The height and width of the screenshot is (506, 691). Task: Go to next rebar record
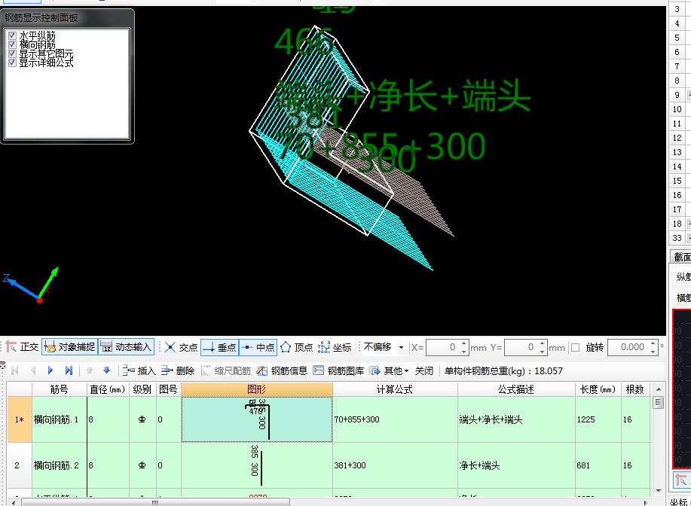click(50, 370)
